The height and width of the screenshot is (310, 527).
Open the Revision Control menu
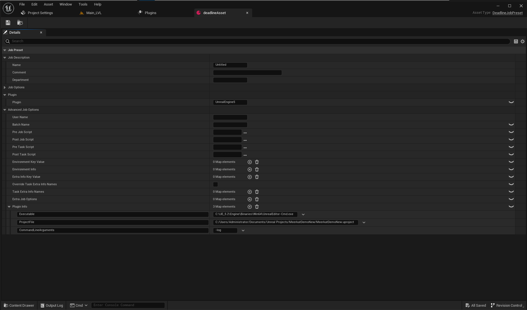click(x=508, y=305)
